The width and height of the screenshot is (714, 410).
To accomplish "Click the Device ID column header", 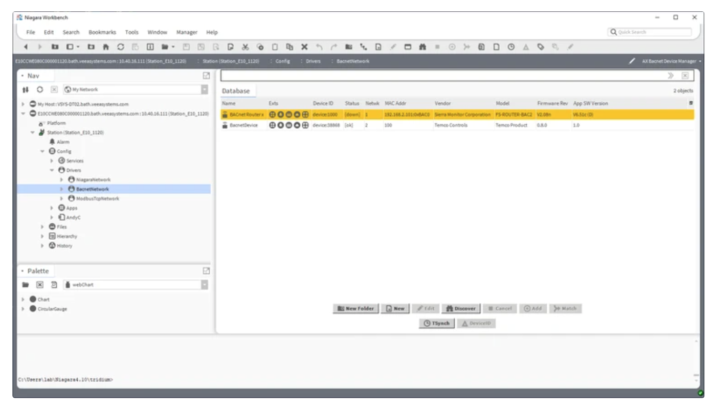I will 323,103.
